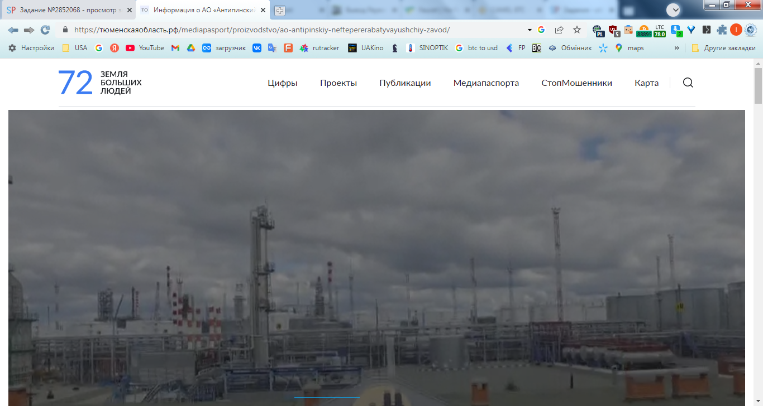This screenshot has height=406, width=763.
Task: Reload the current page
Action: pyautogui.click(x=45, y=30)
